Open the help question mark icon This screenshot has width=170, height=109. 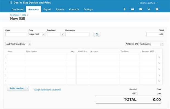click(157, 9)
